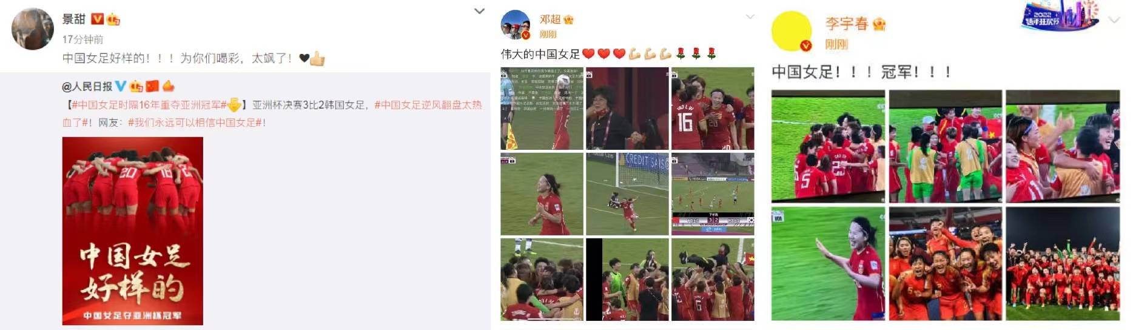Open hashtag 中国女足时隔16年重夺亚洲冠军
This screenshot has width=1133, height=330.
[149, 105]
